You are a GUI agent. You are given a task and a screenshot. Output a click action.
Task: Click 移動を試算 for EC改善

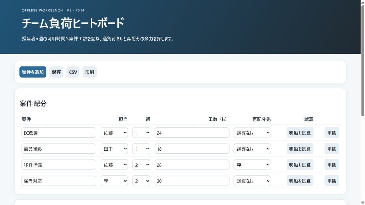300,133
